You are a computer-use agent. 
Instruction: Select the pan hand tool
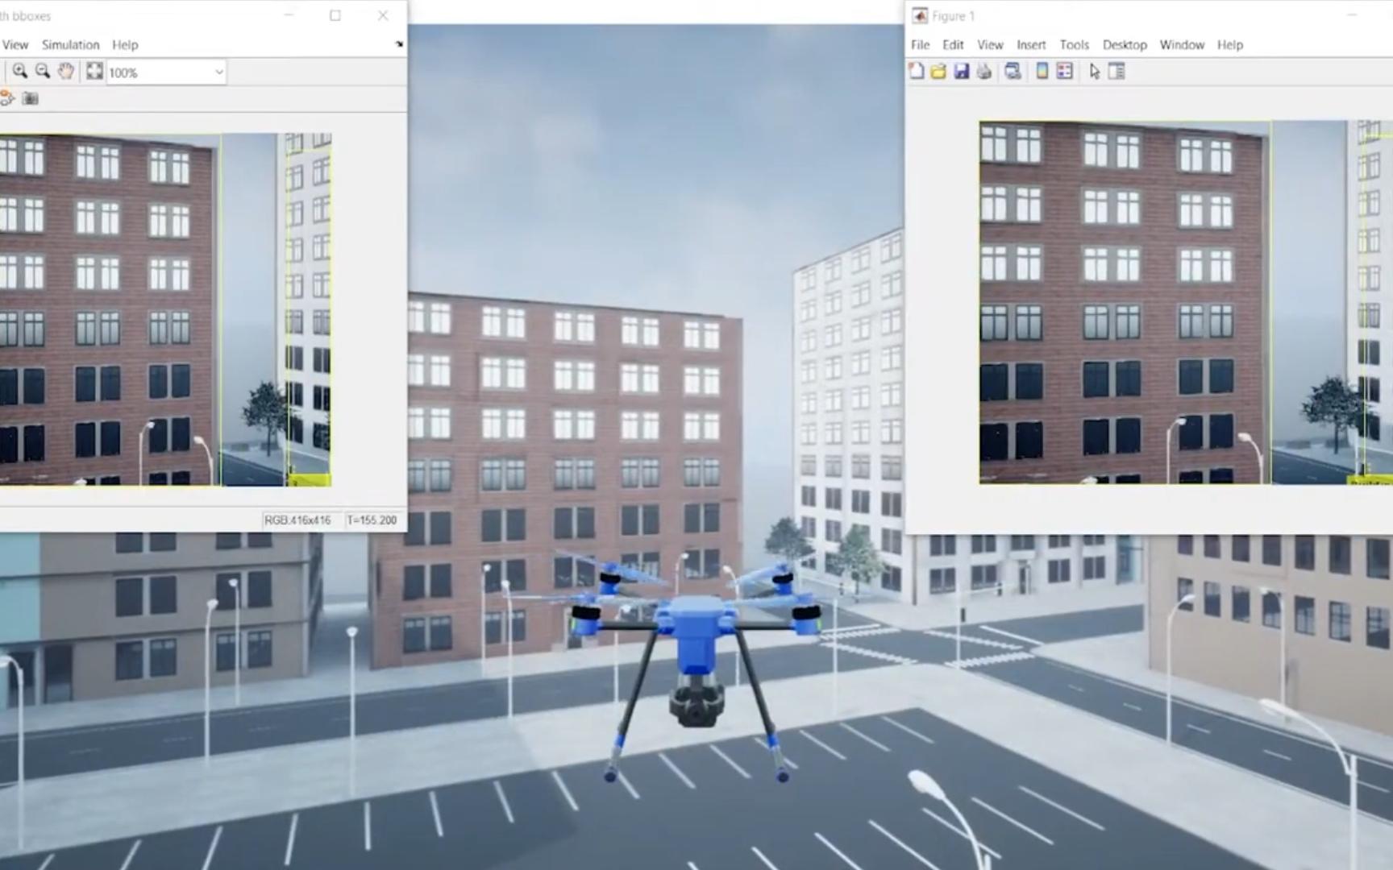pos(66,72)
